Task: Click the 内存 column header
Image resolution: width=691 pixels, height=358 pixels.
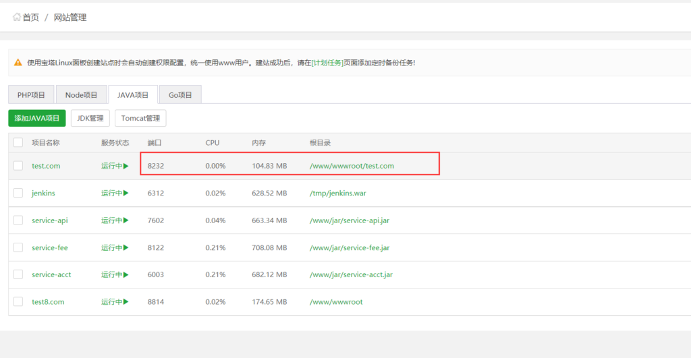Action: (258, 143)
